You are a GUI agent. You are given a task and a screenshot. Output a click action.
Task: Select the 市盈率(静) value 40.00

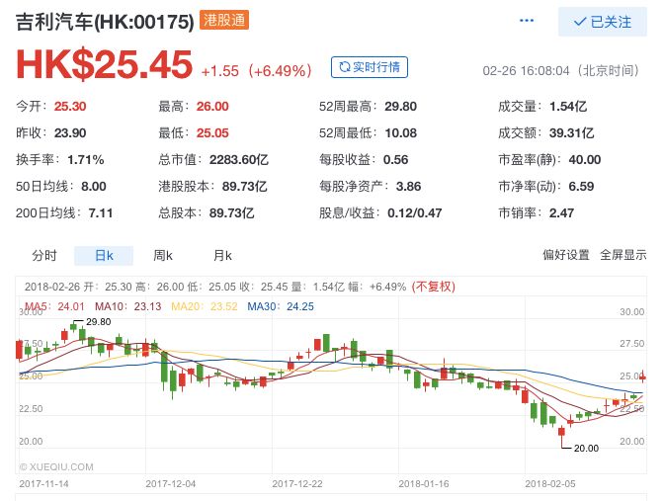585,159
